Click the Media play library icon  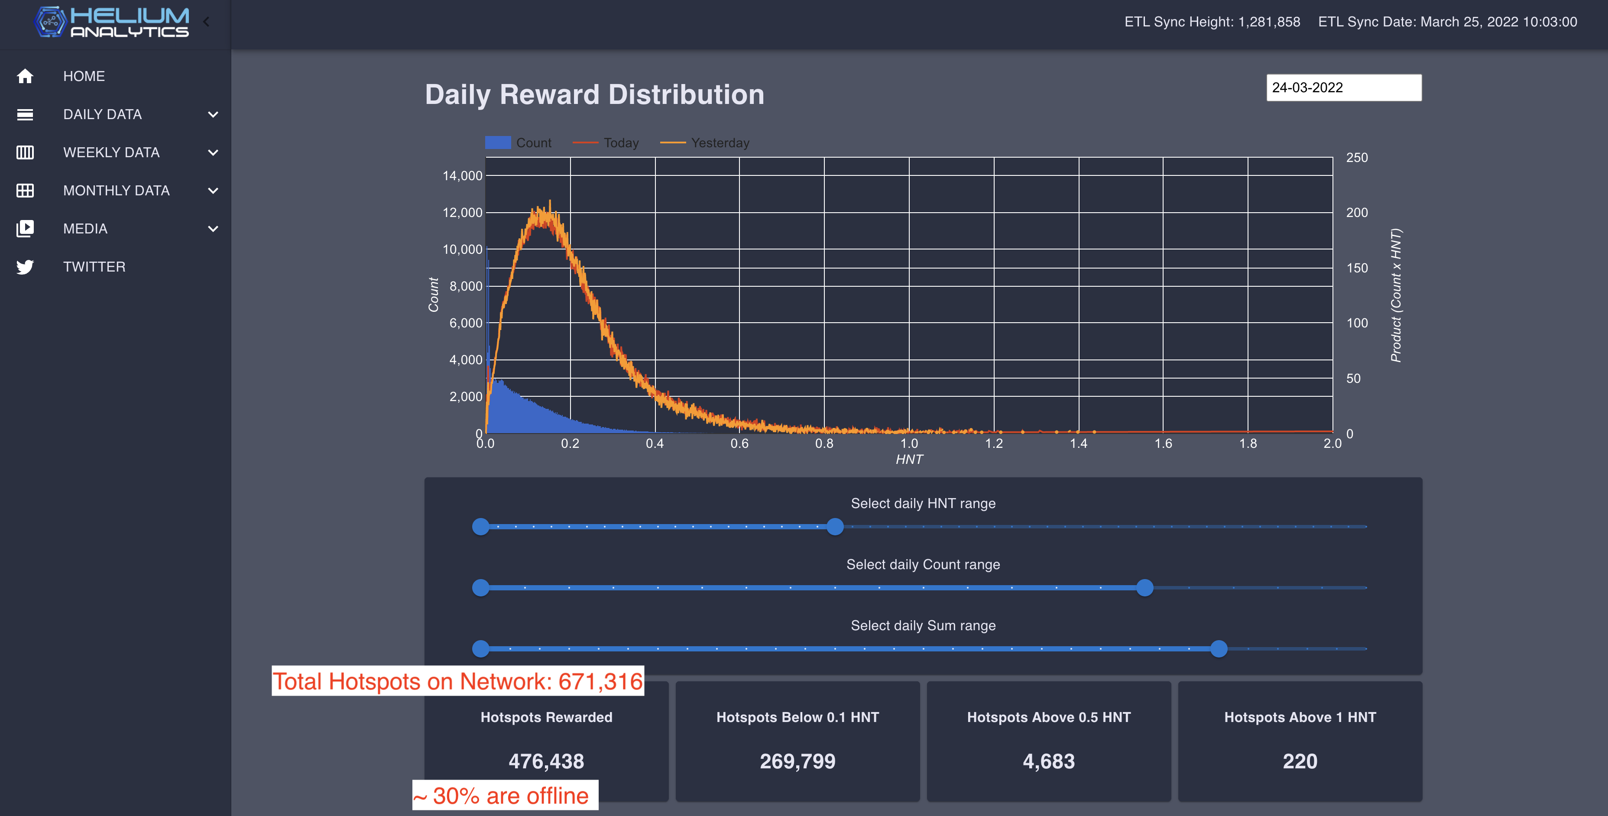(x=25, y=229)
